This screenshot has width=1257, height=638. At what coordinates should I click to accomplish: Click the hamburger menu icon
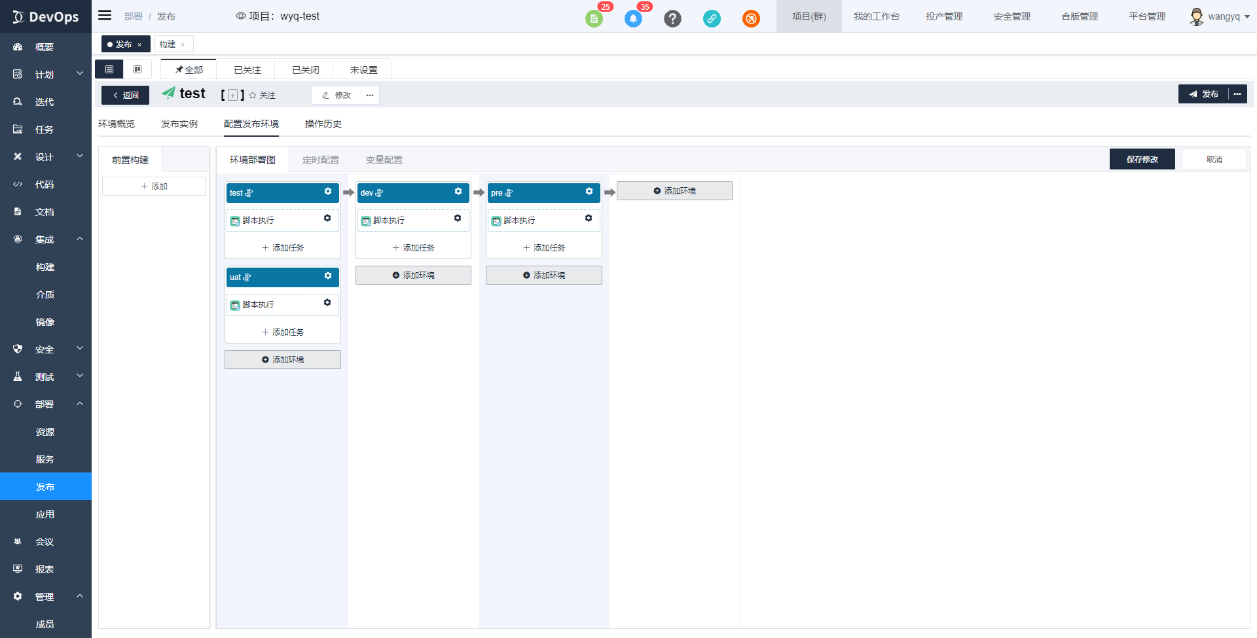click(x=104, y=15)
